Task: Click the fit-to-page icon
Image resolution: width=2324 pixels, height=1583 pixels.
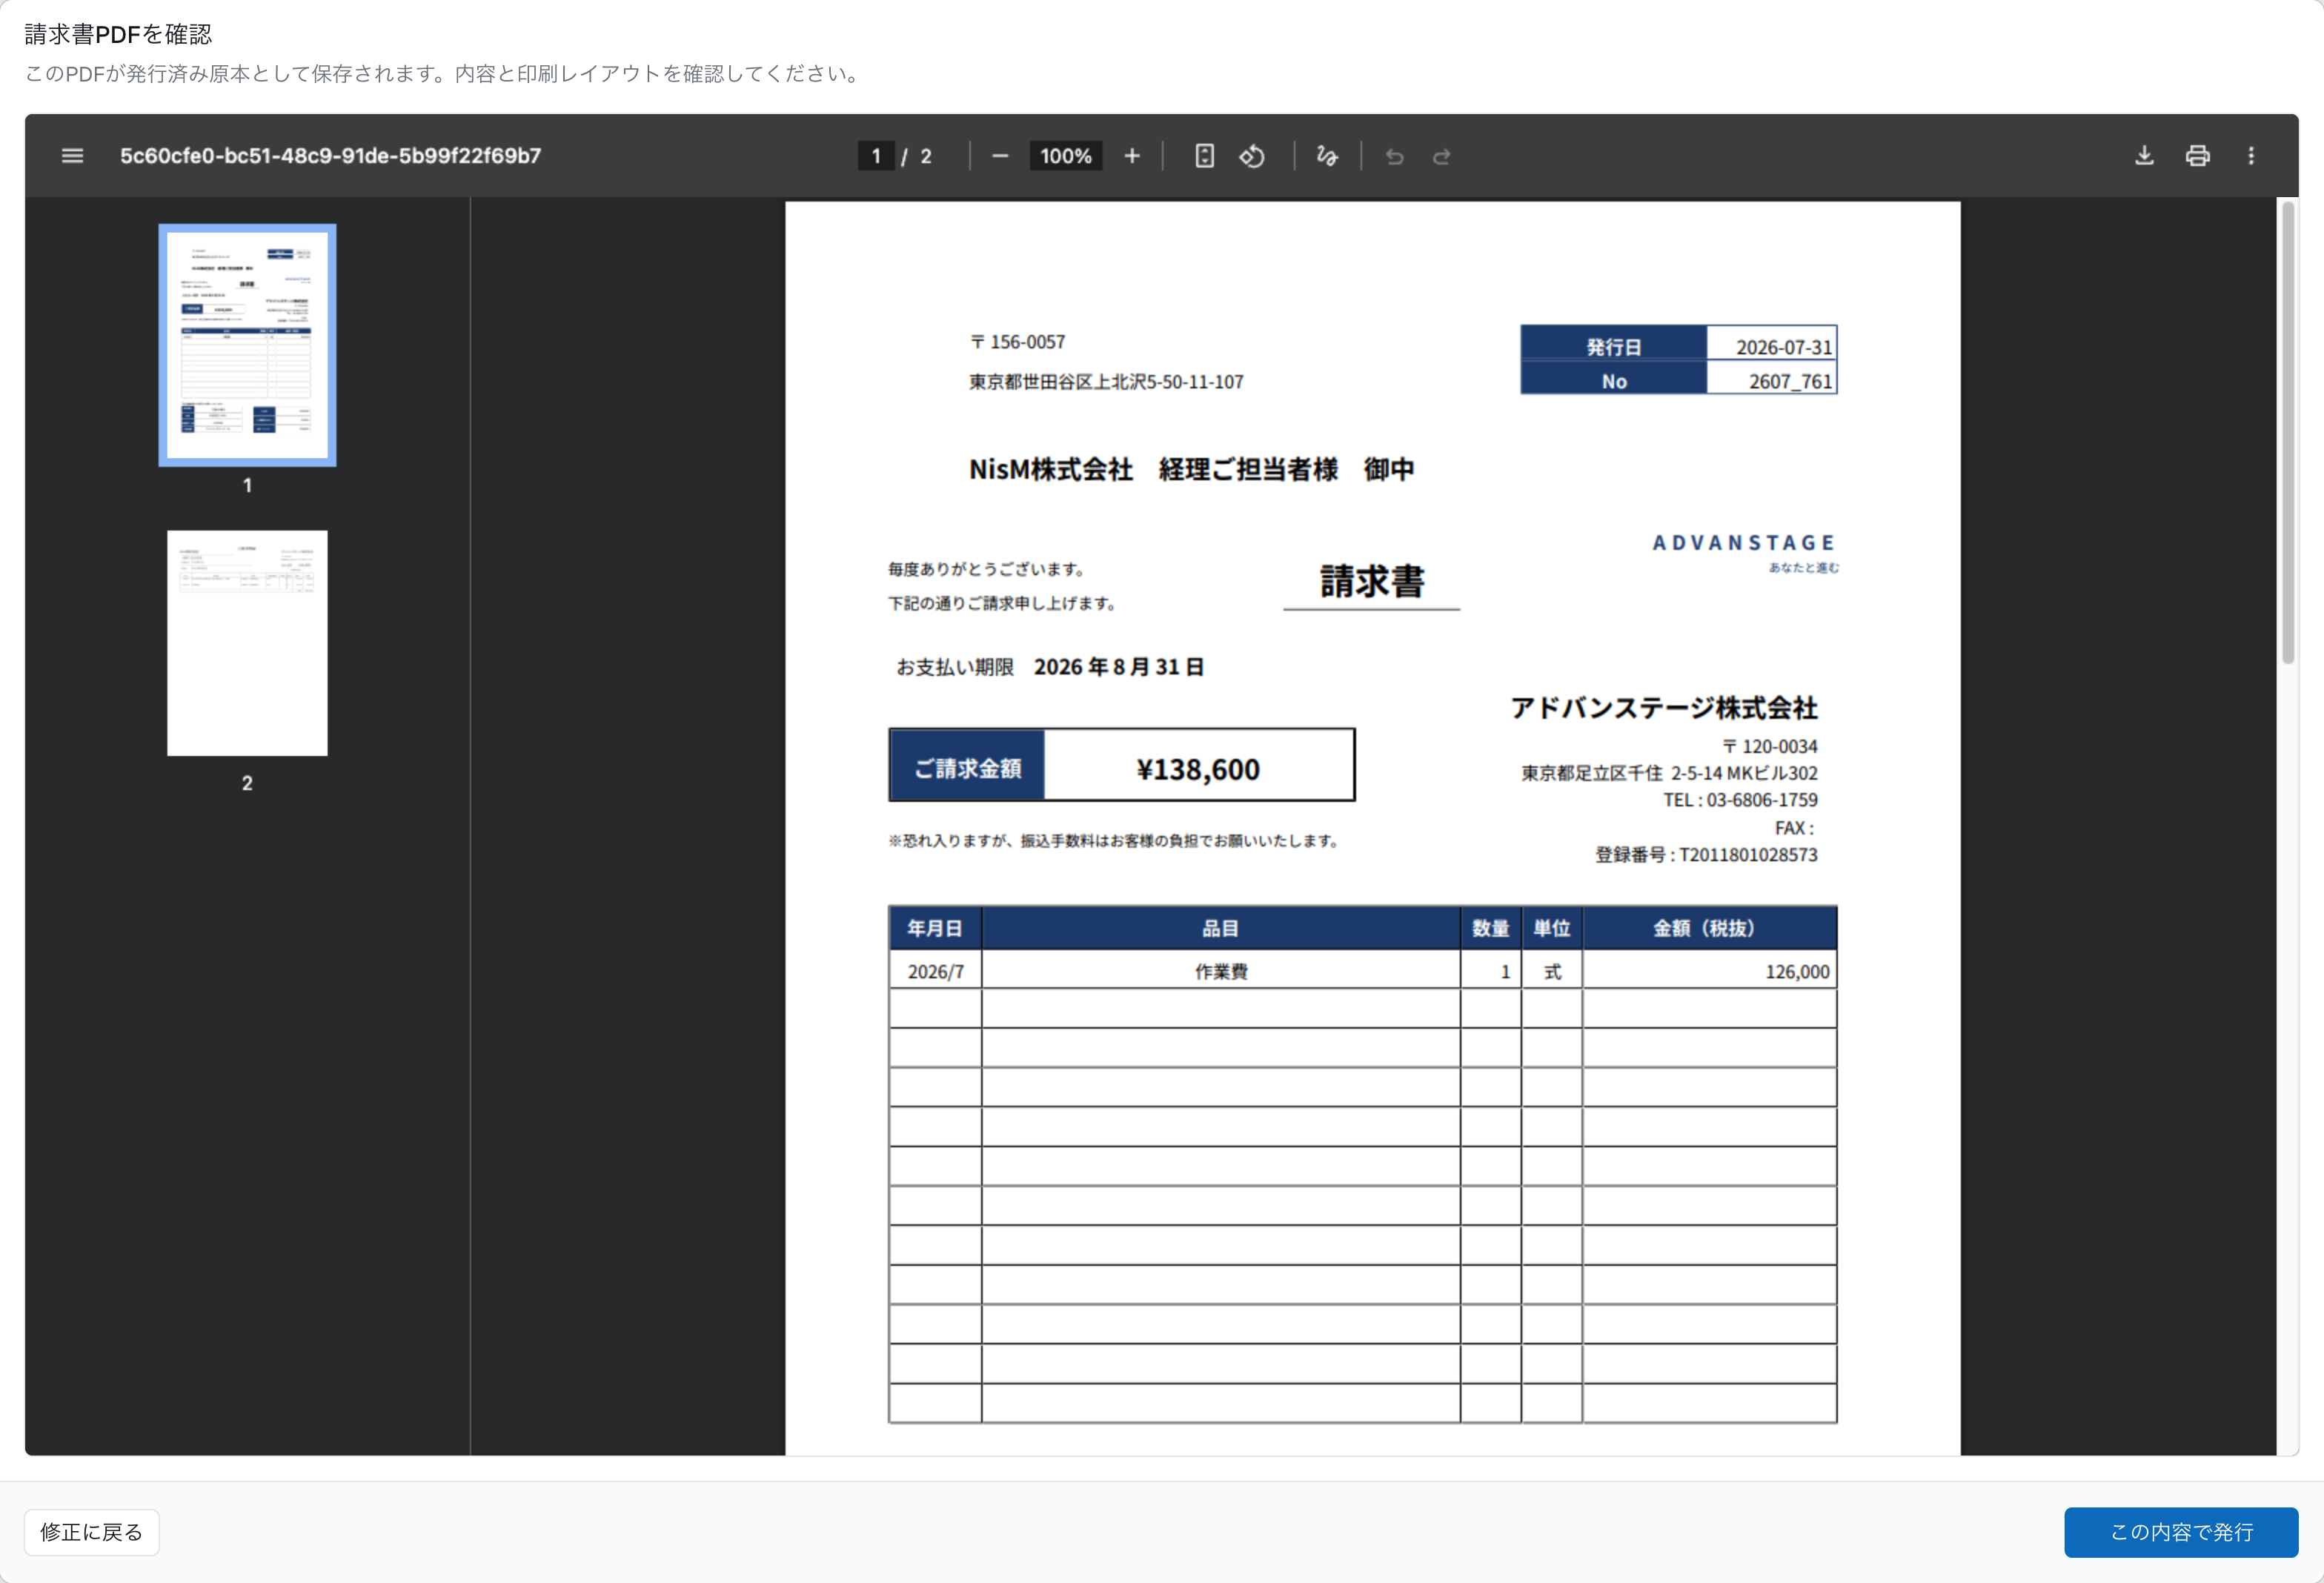Action: pyautogui.click(x=1204, y=156)
